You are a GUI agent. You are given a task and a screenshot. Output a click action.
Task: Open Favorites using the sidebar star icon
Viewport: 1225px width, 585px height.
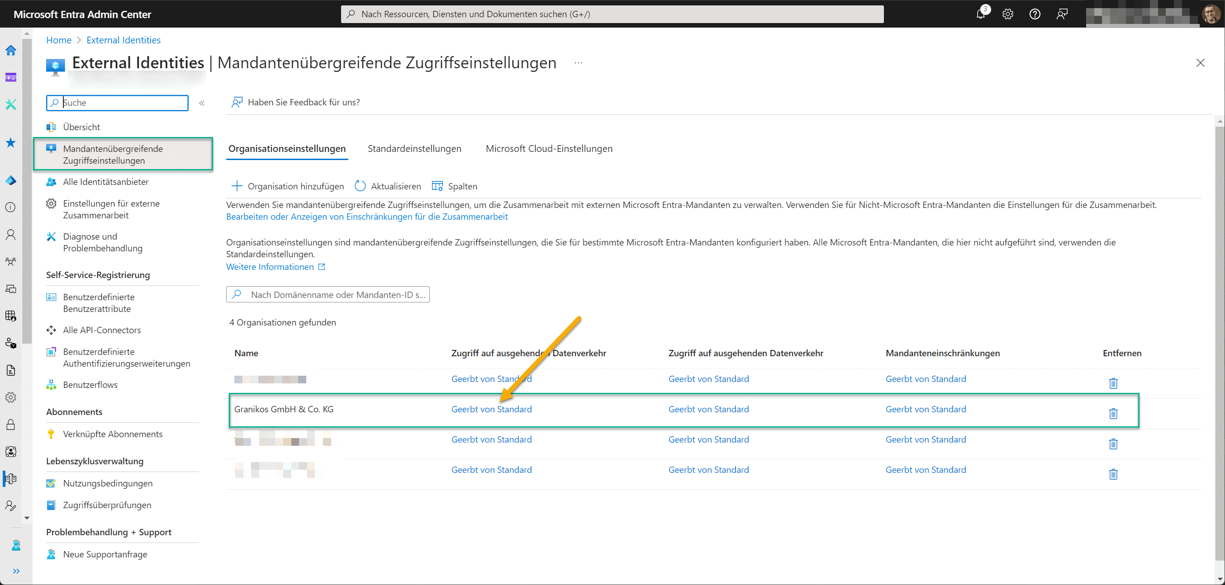click(x=10, y=142)
